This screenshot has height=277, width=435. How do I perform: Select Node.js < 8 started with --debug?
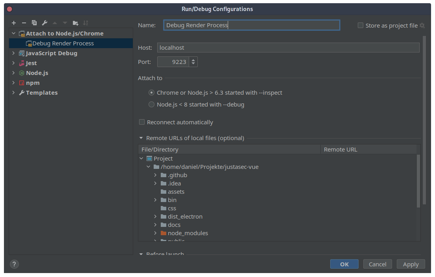pos(151,105)
